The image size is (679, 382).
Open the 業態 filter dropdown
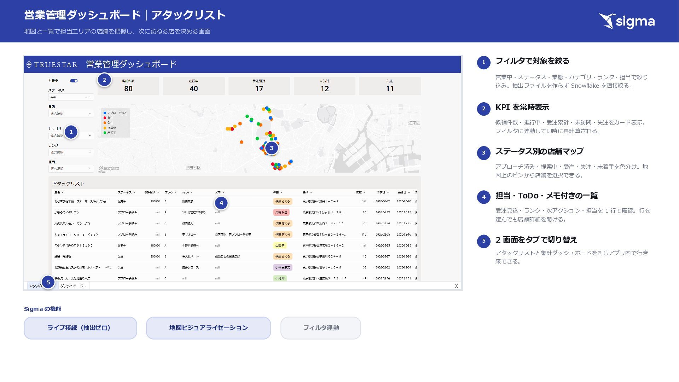coord(71,114)
